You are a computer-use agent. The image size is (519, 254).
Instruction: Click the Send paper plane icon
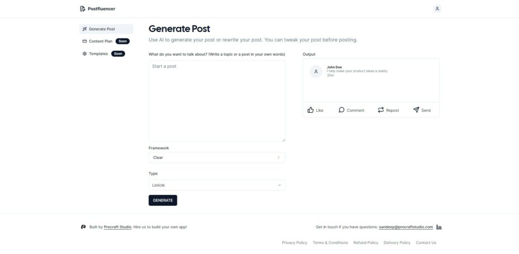click(416, 110)
